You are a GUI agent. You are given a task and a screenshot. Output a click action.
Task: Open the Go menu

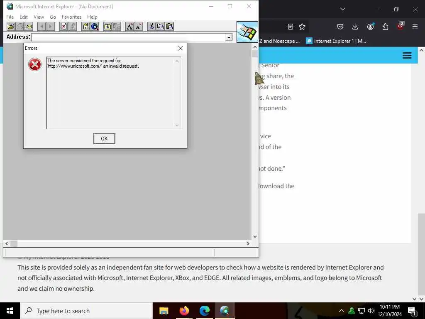point(53,17)
